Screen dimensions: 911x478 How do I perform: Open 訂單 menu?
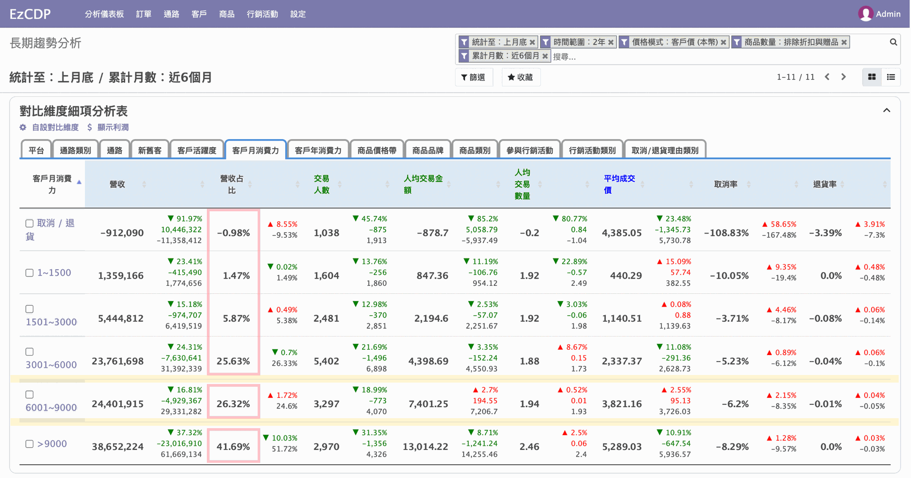[144, 14]
